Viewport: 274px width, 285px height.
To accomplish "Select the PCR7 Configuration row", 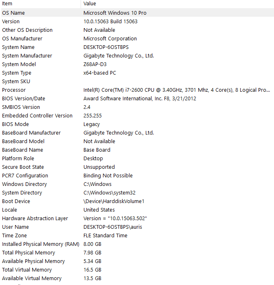I will pyautogui.click(x=138, y=175).
